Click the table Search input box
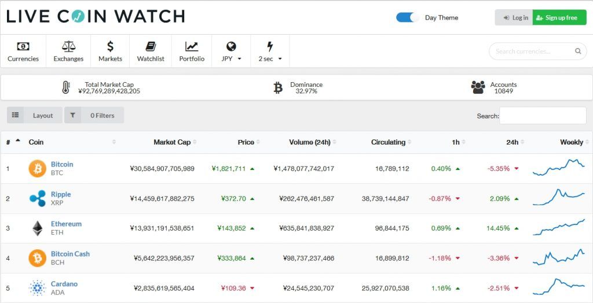The width and height of the screenshot is (593, 303). pos(543,116)
